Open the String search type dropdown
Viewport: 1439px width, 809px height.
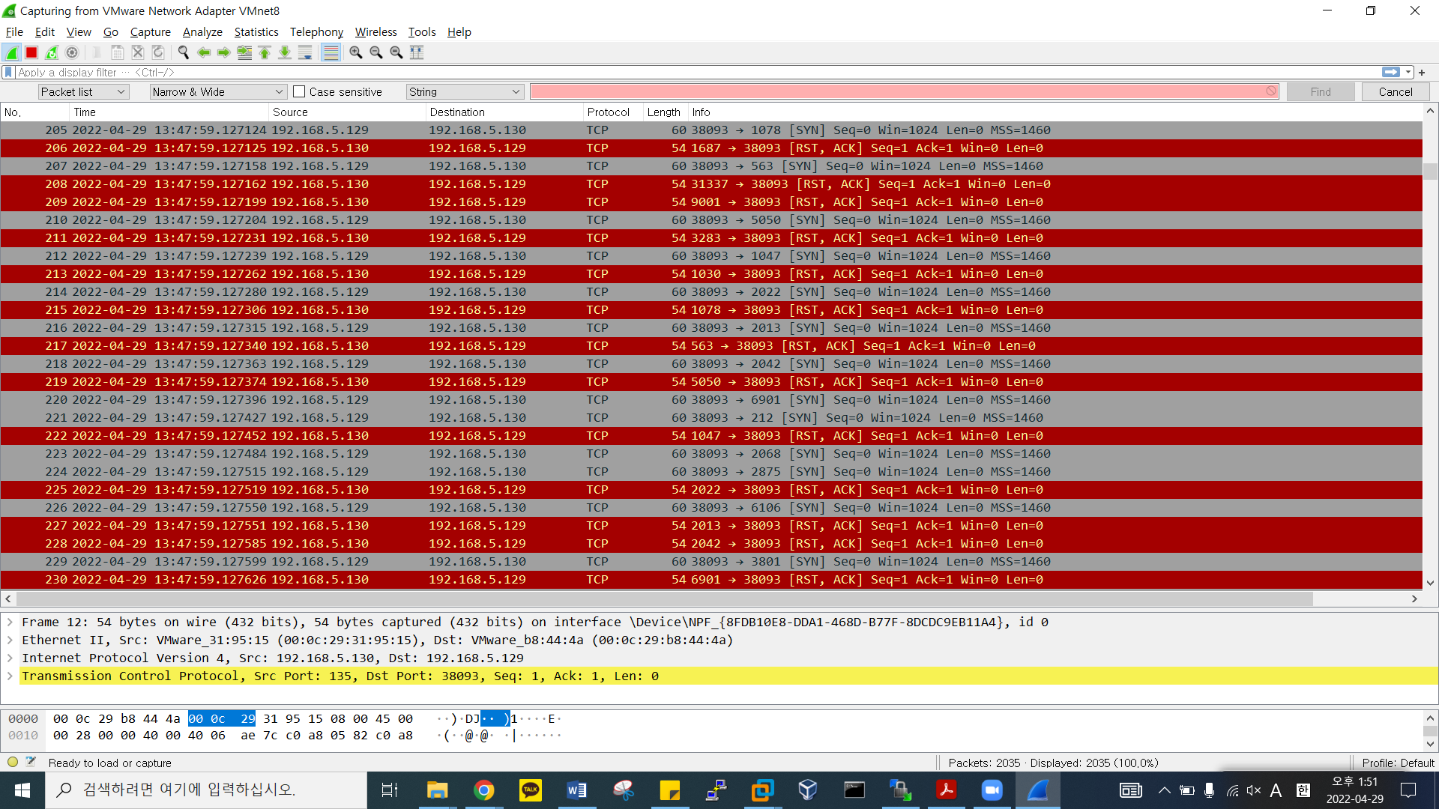[465, 91]
